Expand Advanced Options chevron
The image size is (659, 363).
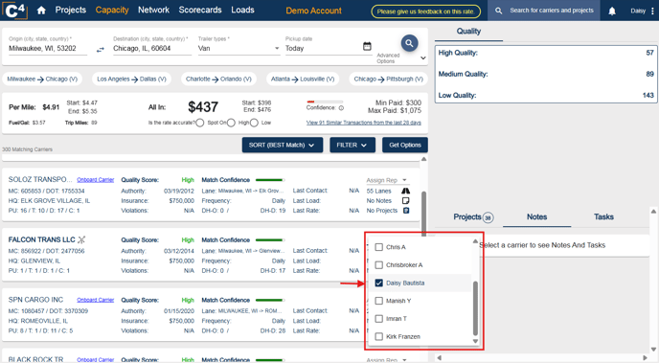point(422,58)
